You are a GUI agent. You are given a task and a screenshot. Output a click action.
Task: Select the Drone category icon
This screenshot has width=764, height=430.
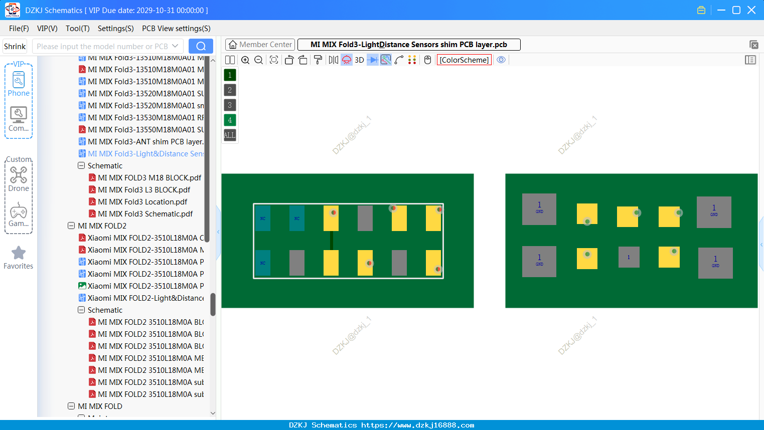point(19,179)
